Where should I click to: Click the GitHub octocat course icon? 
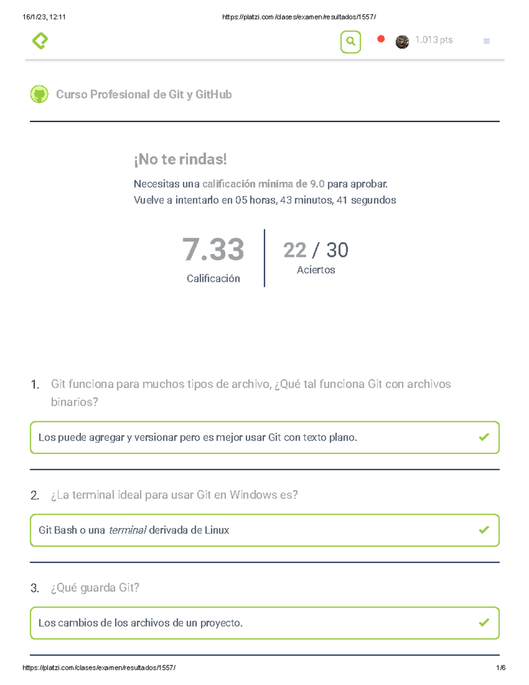click(x=39, y=94)
